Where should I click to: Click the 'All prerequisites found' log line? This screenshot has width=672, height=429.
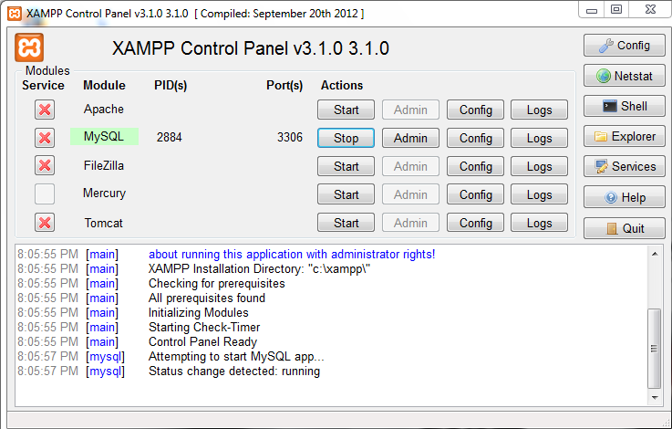pos(207,298)
